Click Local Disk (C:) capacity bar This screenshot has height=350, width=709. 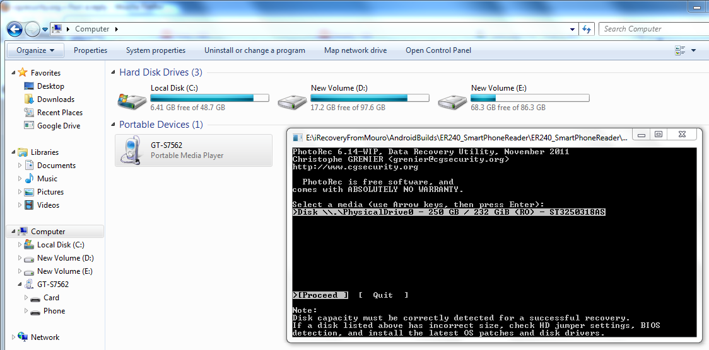click(209, 98)
